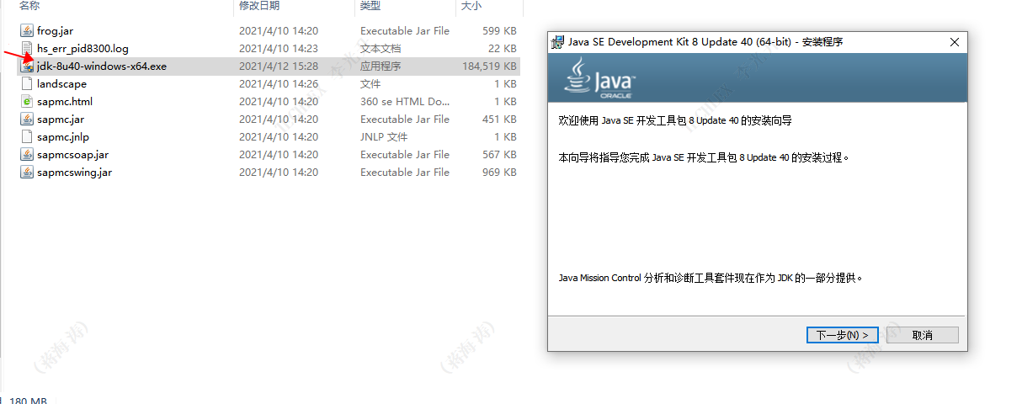1022x404 pixels.
Task: Click the jdk-8u40-windows-x64.exe installer icon
Action: (x=27, y=66)
